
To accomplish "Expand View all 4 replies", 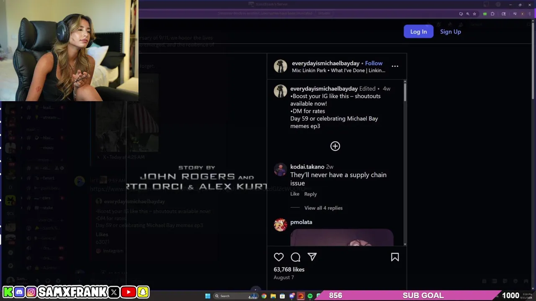I will pyautogui.click(x=323, y=208).
